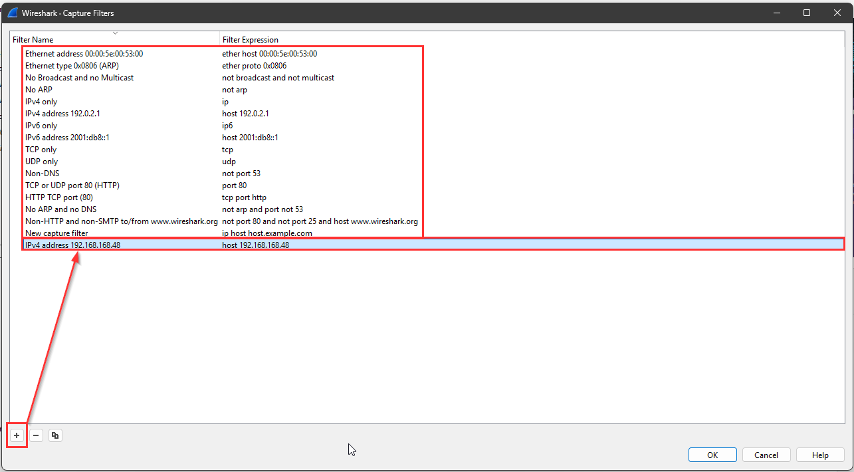The image size is (854, 472).
Task: Sort by the Filter Expression column header
Action: coord(251,40)
